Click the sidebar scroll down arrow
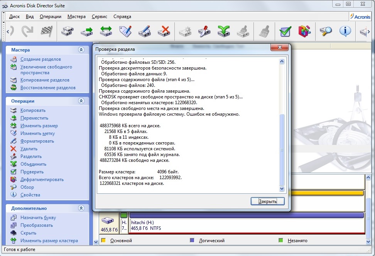The image size is (375, 256). pos(96,242)
